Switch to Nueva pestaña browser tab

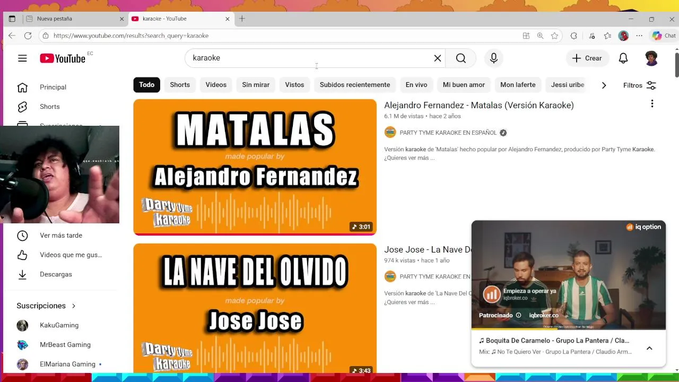(74, 19)
